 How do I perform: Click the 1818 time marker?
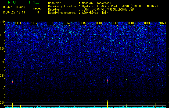tap(131, 23)
